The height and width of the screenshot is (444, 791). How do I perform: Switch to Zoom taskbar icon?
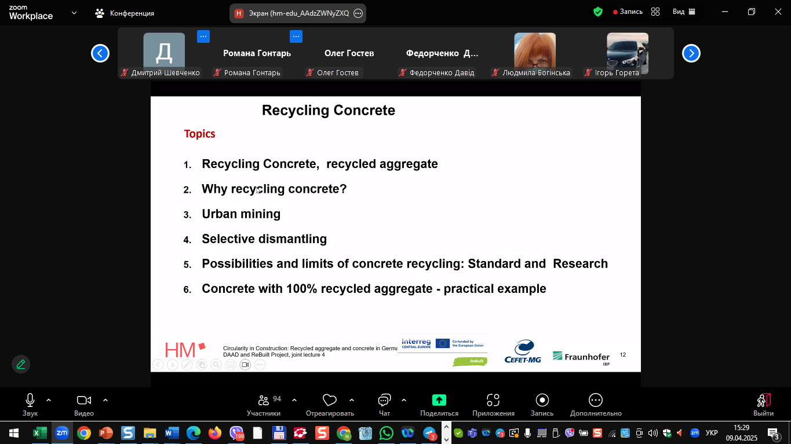click(61, 432)
